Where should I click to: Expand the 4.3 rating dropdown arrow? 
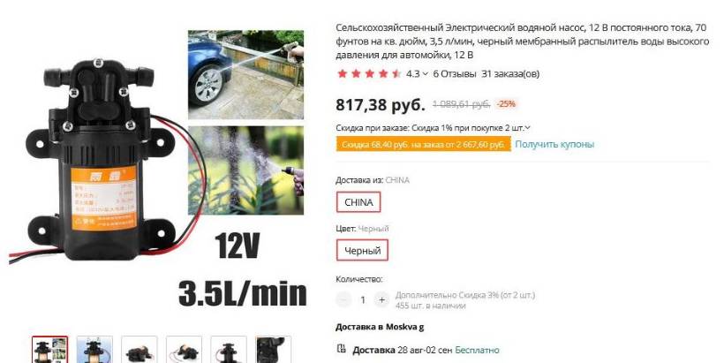(x=426, y=74)
